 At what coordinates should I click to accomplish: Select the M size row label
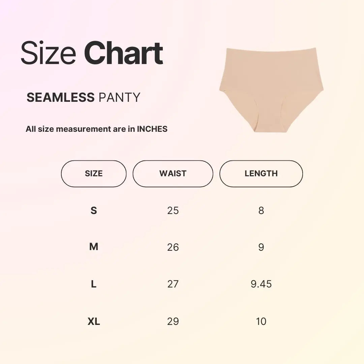tap(94, 247)
